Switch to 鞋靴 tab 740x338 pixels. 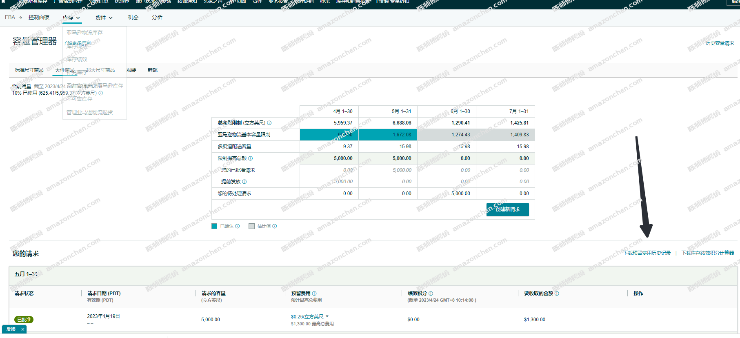pyautogui.click(x=153, y=70)
